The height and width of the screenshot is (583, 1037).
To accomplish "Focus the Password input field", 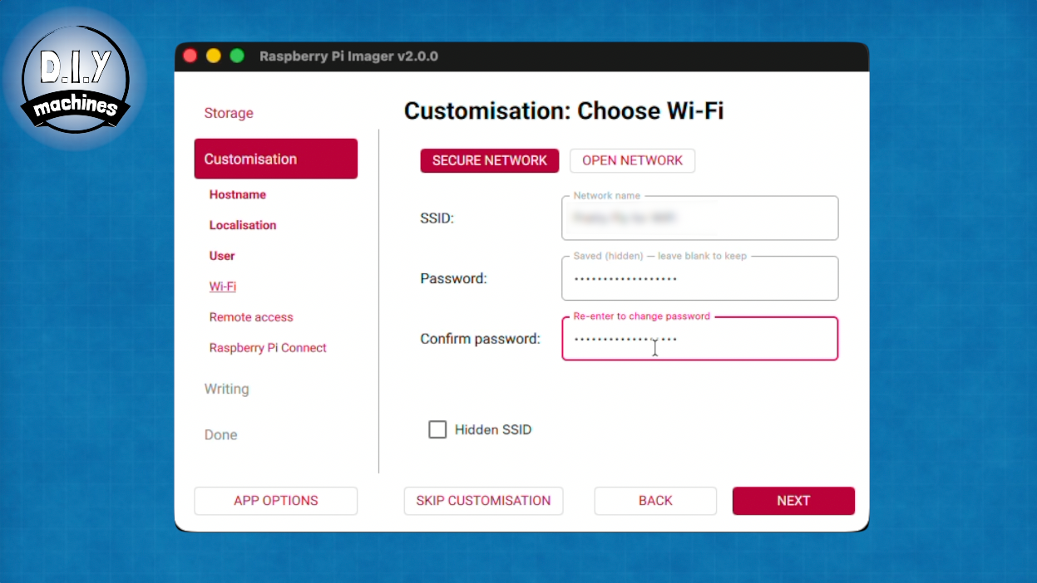I will pyautogui.click(x=699, y=279).
